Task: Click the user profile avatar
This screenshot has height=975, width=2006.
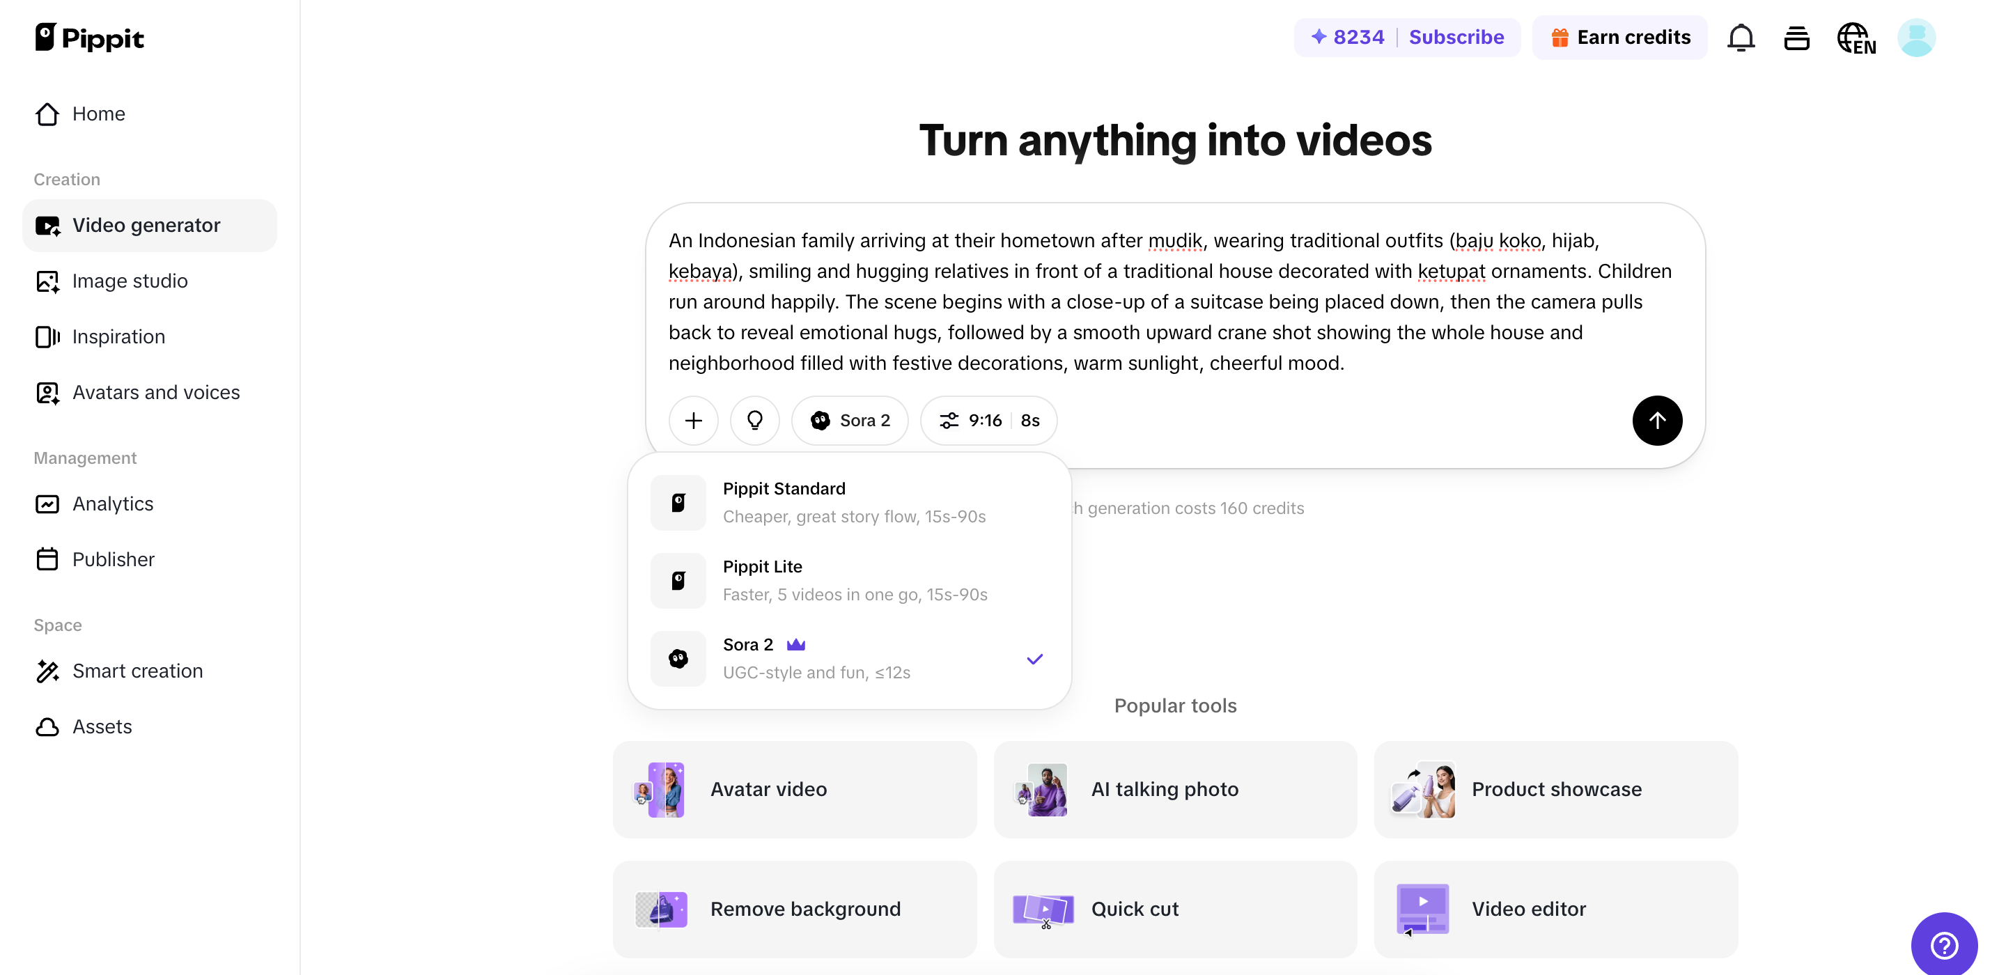Action: point(1915,38)
